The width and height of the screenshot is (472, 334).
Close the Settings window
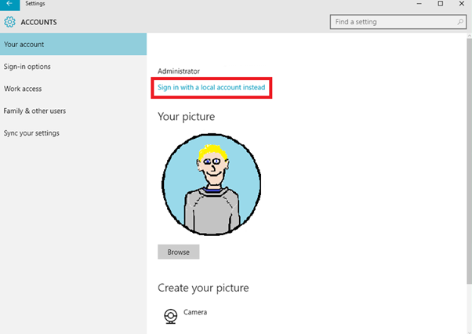click(x=462, y=4)
